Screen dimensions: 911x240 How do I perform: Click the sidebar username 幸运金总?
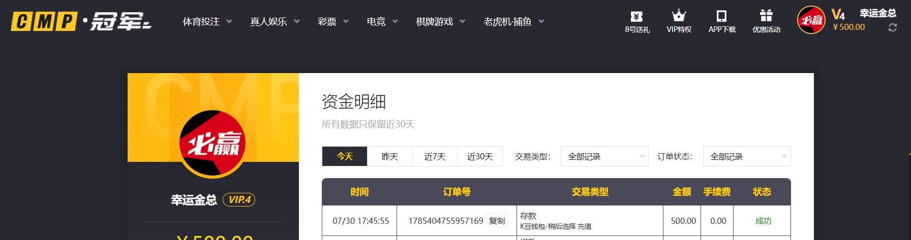(194, 200)
